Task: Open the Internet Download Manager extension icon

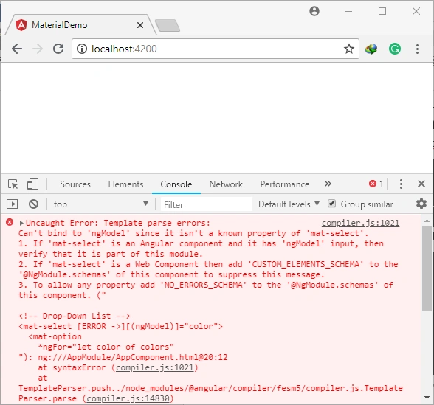Action: coord(371,49)
